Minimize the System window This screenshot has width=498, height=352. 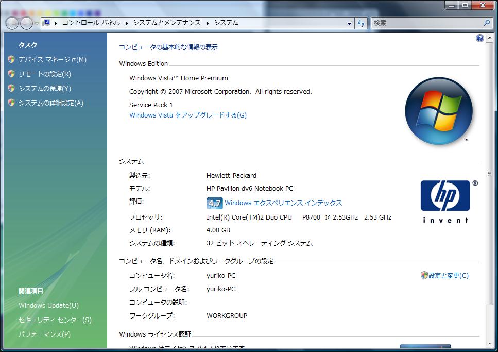click(452, 5)
